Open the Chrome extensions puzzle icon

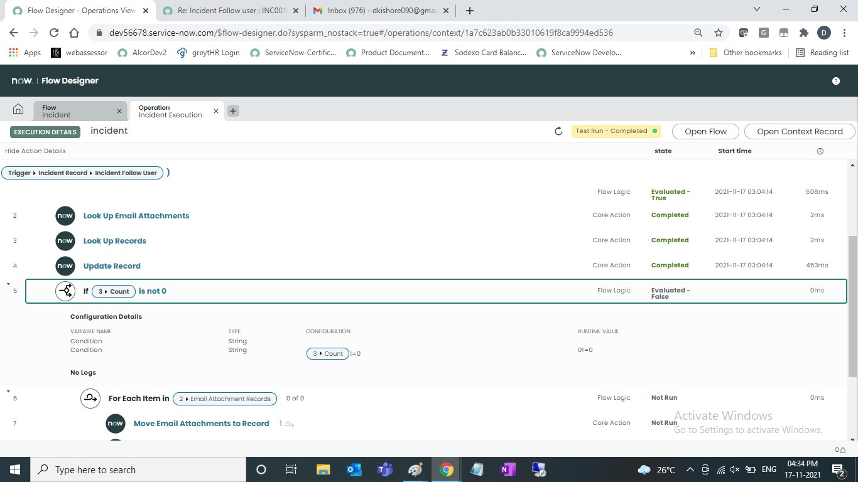coord(803,33)
